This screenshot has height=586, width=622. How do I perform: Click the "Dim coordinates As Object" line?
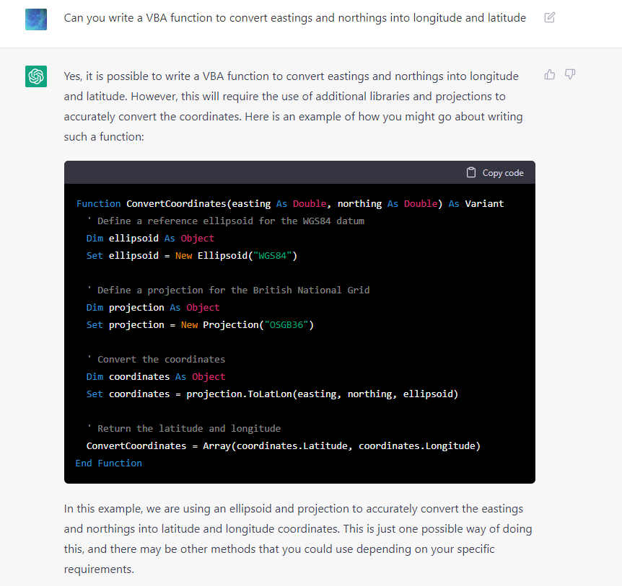click(x=156, y=376)
